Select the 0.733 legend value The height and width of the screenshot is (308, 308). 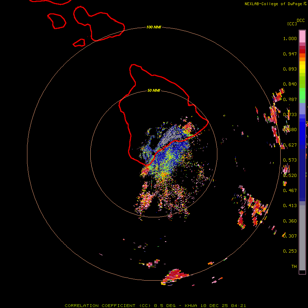point(290,115)
